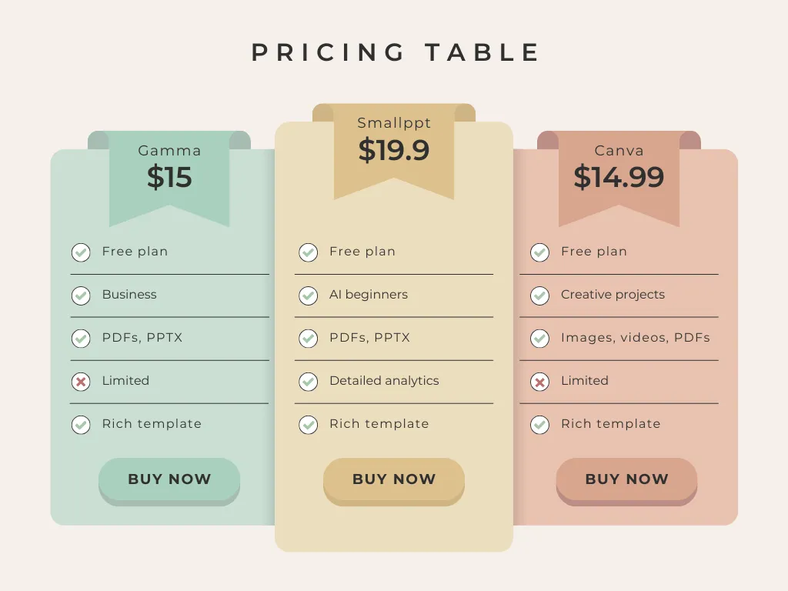Click the red X beside Canva Limited
Viewport: 788px width, 591px height.
click(x=539, y=382)
